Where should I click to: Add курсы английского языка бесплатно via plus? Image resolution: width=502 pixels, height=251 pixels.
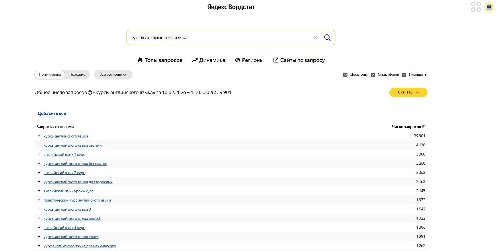pos(39,164)
